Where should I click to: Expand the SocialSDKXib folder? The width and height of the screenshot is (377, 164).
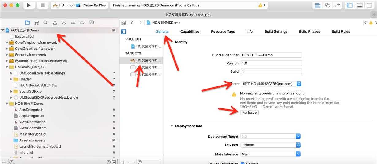11,91
